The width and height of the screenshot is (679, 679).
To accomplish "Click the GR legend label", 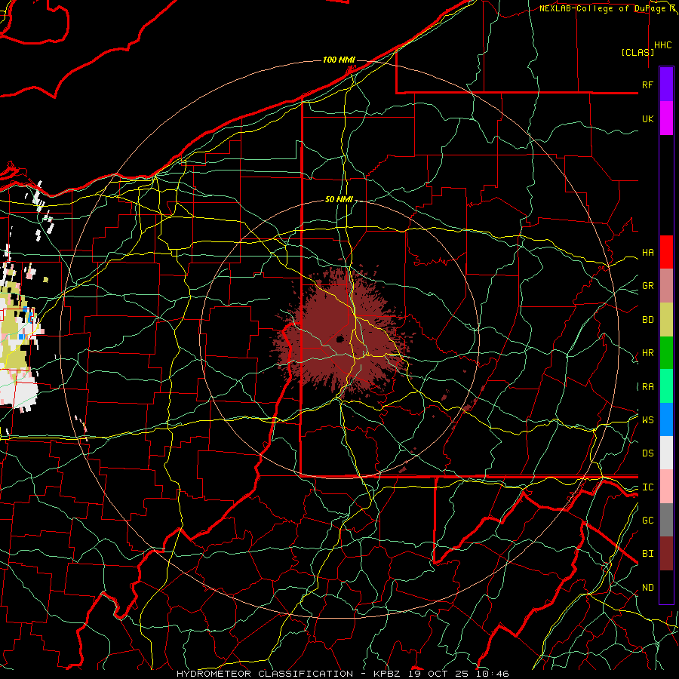I will pyautogui.click(x=647, y=286).
